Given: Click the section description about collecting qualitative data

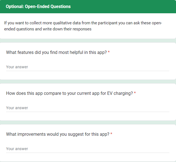Looking at the screenshot, I should click(x=83, y=26).
